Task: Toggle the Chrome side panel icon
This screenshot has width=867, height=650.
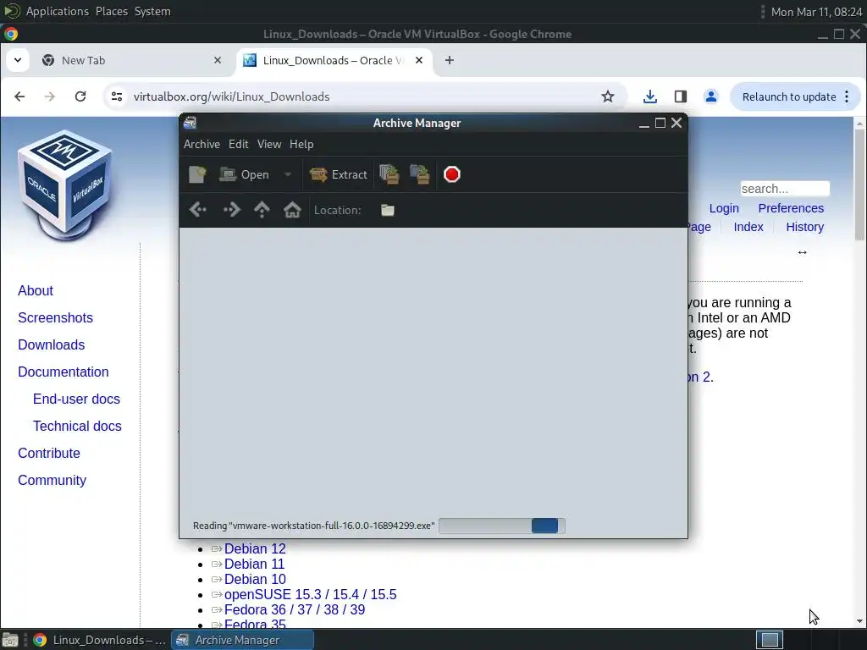Action: click(681, 96)
